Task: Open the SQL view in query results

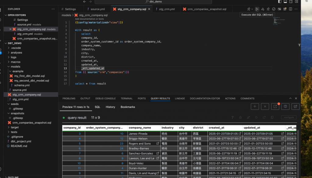Action: [x=97, y=107]
